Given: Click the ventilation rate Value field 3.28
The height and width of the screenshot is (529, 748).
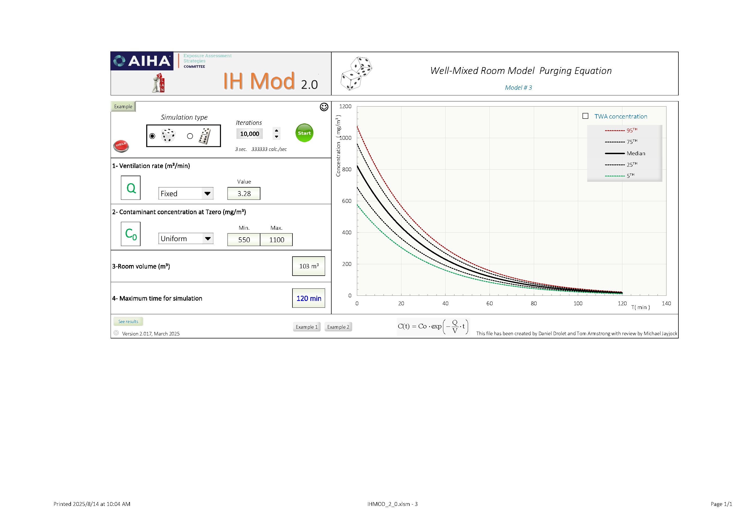Looking at the screenshot, I should (x=244, y=194).
